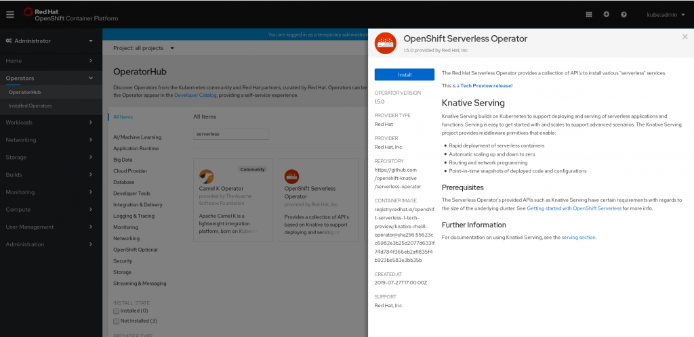The width and height of the screenshot is (694, 337).
Task: Open Installed Operators in the sidebar
Action: point(30,106)
